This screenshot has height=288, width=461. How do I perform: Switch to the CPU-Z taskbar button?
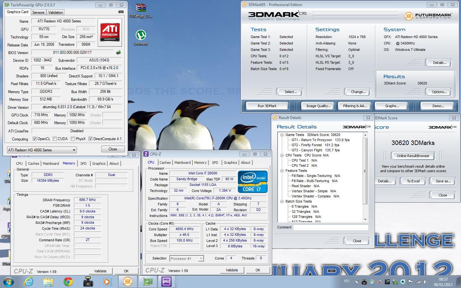click(166, 282)
